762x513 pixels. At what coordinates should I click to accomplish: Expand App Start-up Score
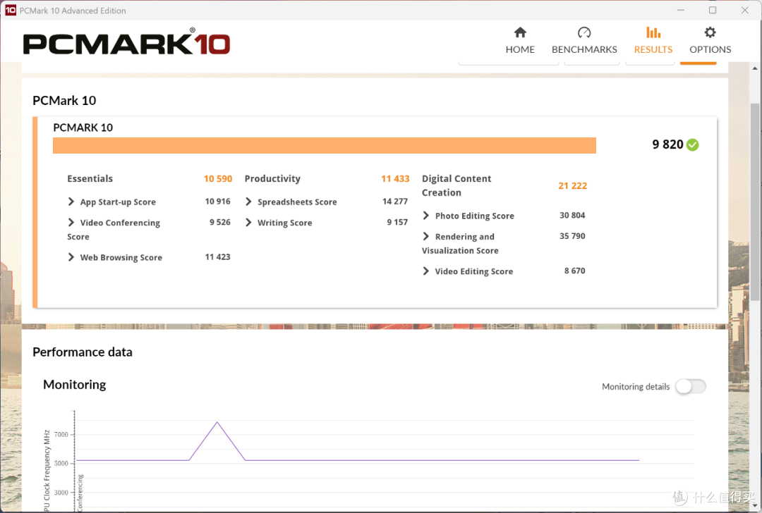[x=71, y=202]
